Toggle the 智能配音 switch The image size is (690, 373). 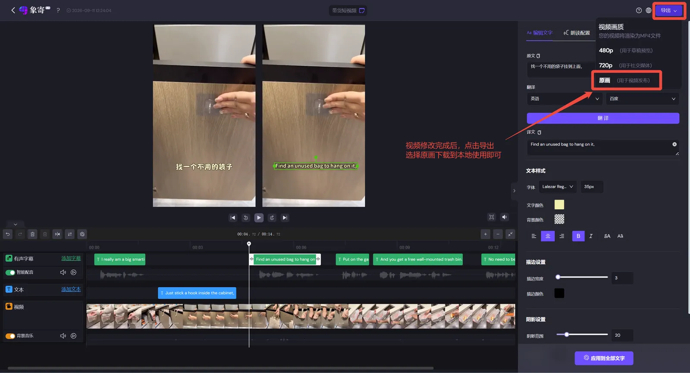pos(10,273)
